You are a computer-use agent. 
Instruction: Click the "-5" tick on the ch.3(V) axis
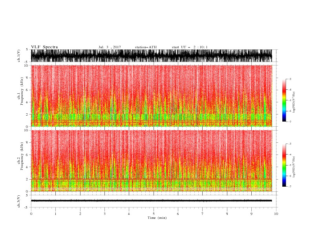coord(26,207)
